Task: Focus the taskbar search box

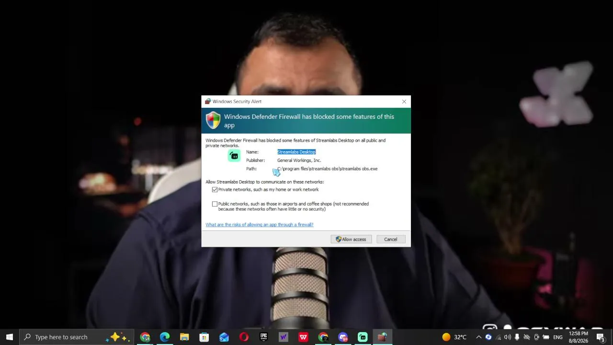Action: [x=77, y=337]
